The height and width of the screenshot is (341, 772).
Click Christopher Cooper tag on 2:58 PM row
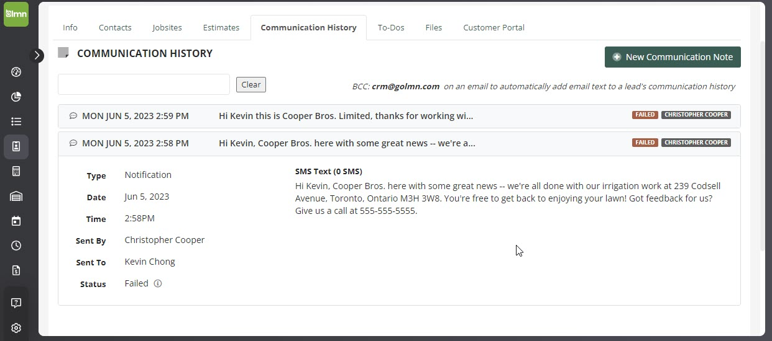(x=696, y=142)
